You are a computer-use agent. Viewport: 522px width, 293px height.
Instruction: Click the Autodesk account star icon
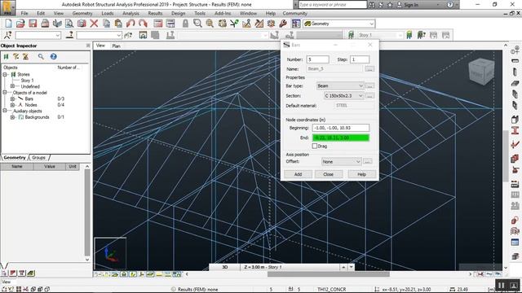(x=390, y=5)
